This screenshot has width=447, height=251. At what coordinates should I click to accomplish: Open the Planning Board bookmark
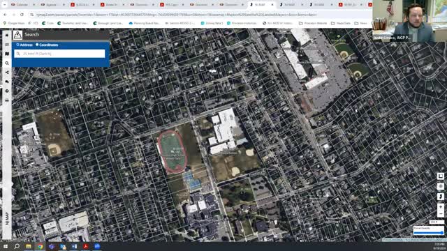click(x=145, y=23)
